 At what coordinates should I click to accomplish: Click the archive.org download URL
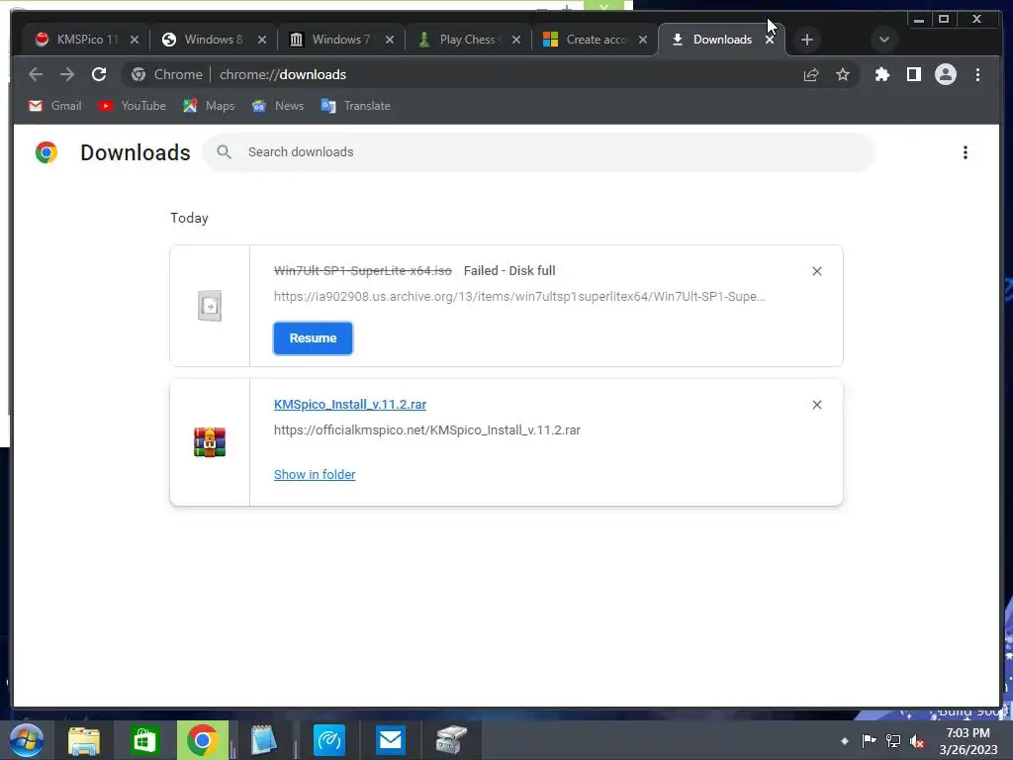tap(519, 297)
